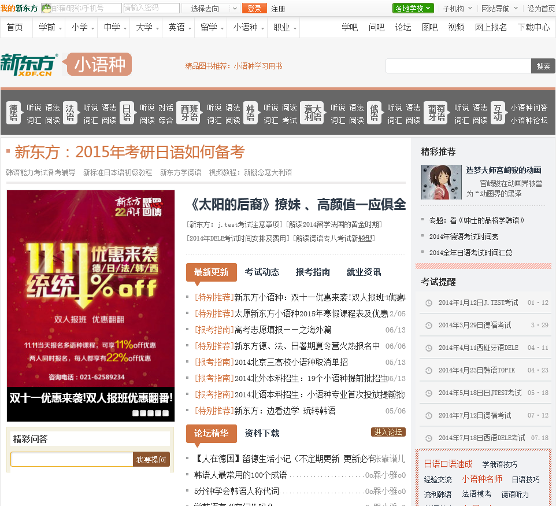Focus the site search input box
Image resolution: width=556 pixels, height=506 pixels.
click(x=458, y=66)
